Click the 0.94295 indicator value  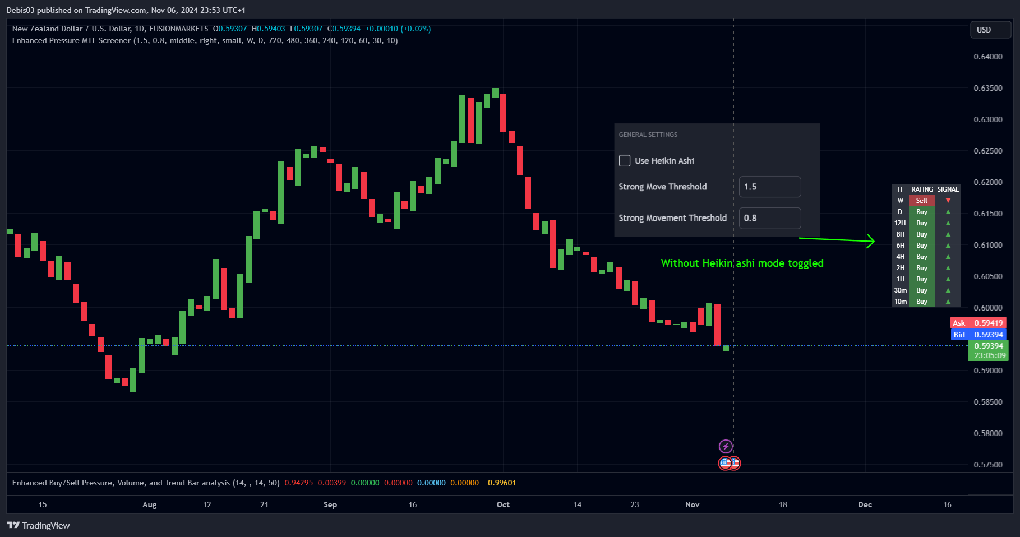click(x=299, y=483)
